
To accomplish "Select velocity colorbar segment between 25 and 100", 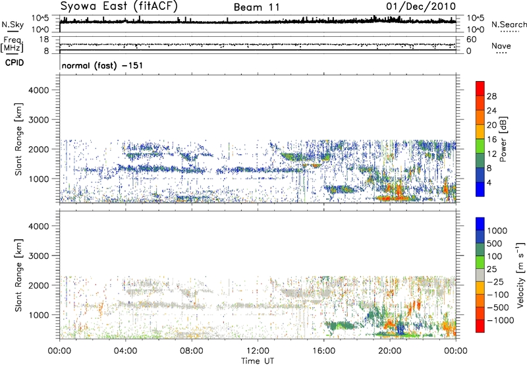I will 480,262.
